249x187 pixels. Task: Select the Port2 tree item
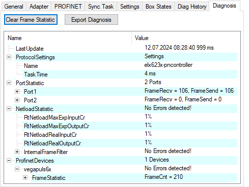pos(30,100)
